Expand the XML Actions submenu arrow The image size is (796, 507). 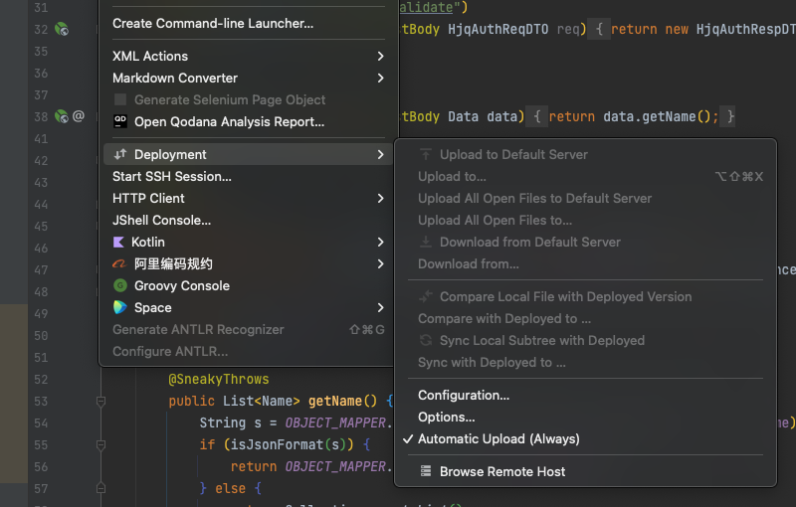coord(380,57)
